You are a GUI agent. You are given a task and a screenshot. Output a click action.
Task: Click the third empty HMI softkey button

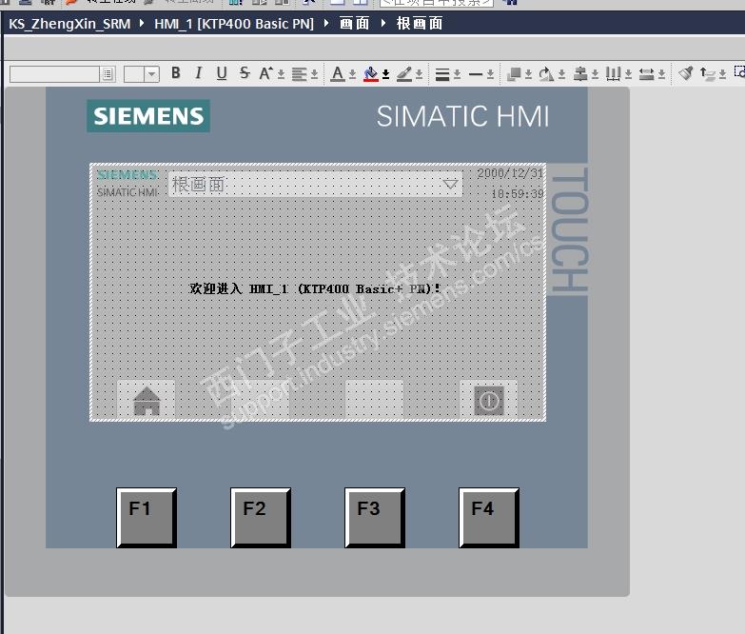pos(374,400)
